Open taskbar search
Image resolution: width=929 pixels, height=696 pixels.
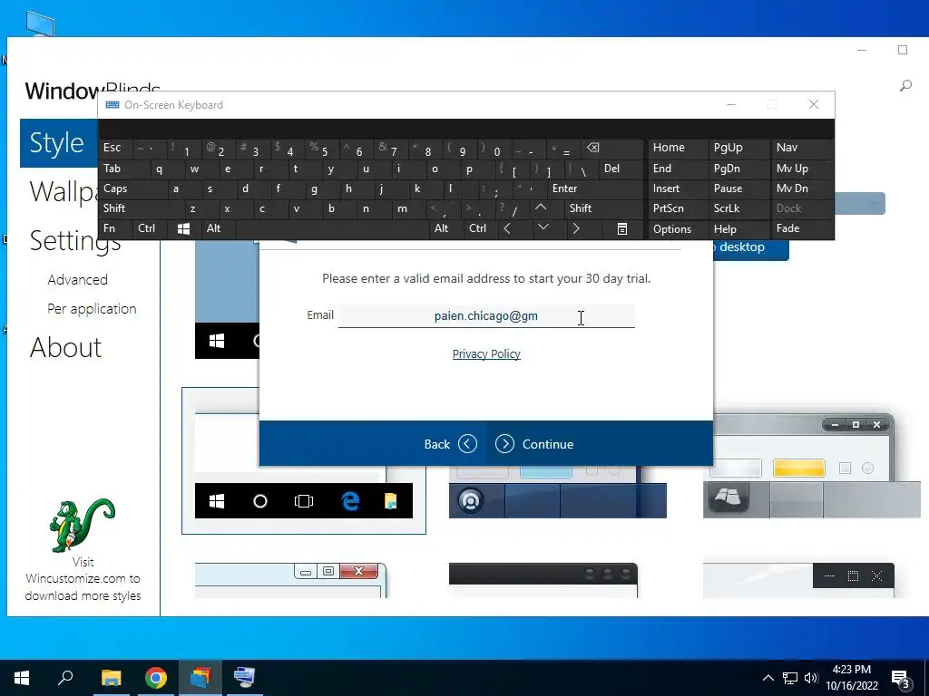pyautogui.click(x=65, y=678)
